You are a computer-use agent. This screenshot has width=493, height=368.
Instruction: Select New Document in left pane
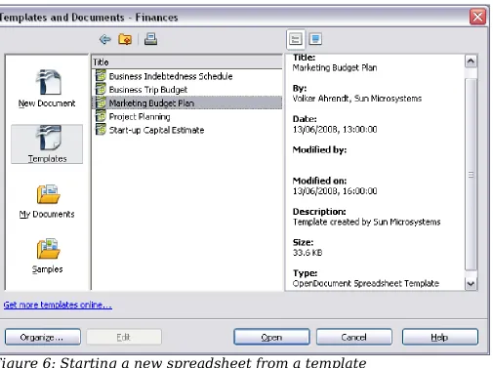tap(47, 89)
